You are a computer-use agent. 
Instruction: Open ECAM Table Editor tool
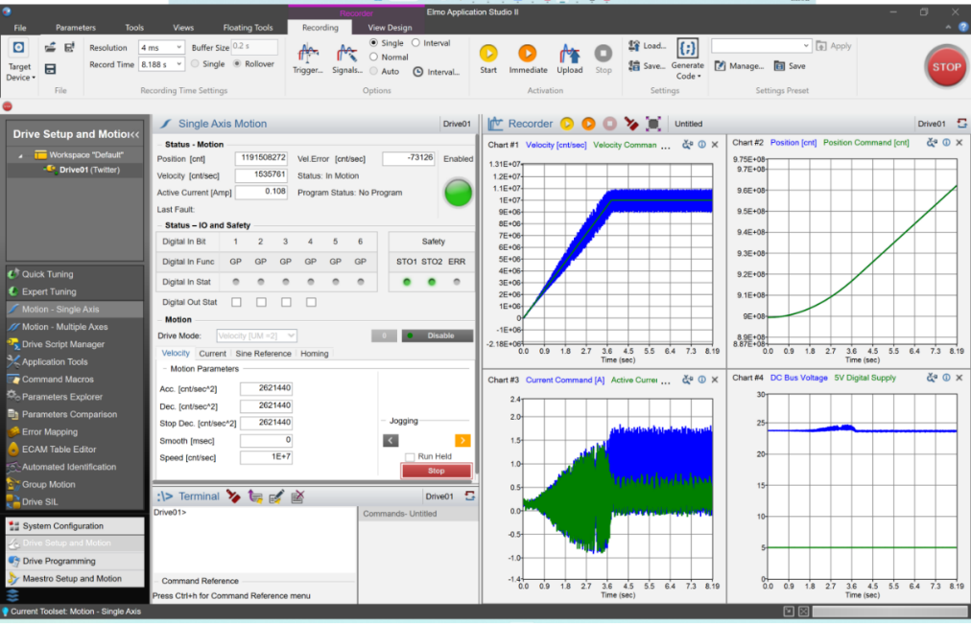point(59,450)
